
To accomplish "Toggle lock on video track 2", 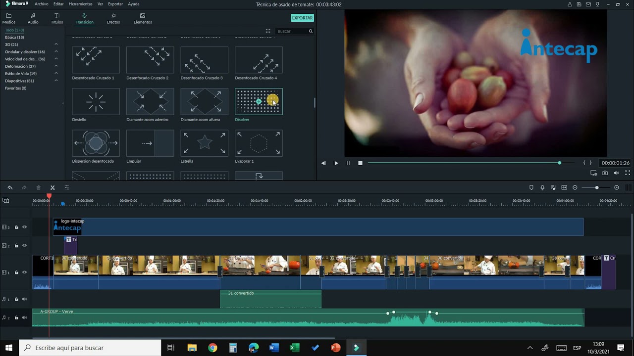I will pyautogui.click(x=16, y=246).
